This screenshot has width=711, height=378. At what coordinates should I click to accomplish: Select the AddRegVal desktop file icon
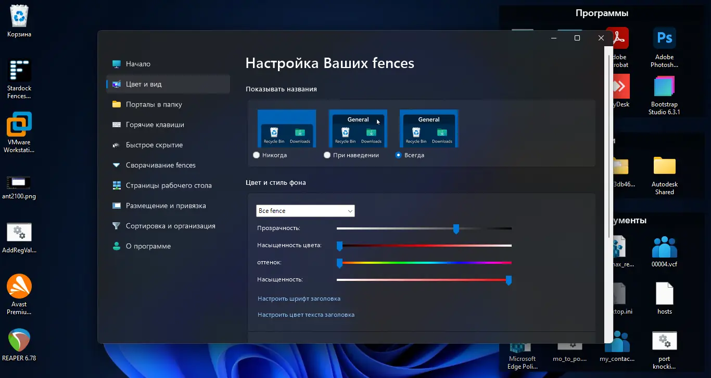coord(19,238)
